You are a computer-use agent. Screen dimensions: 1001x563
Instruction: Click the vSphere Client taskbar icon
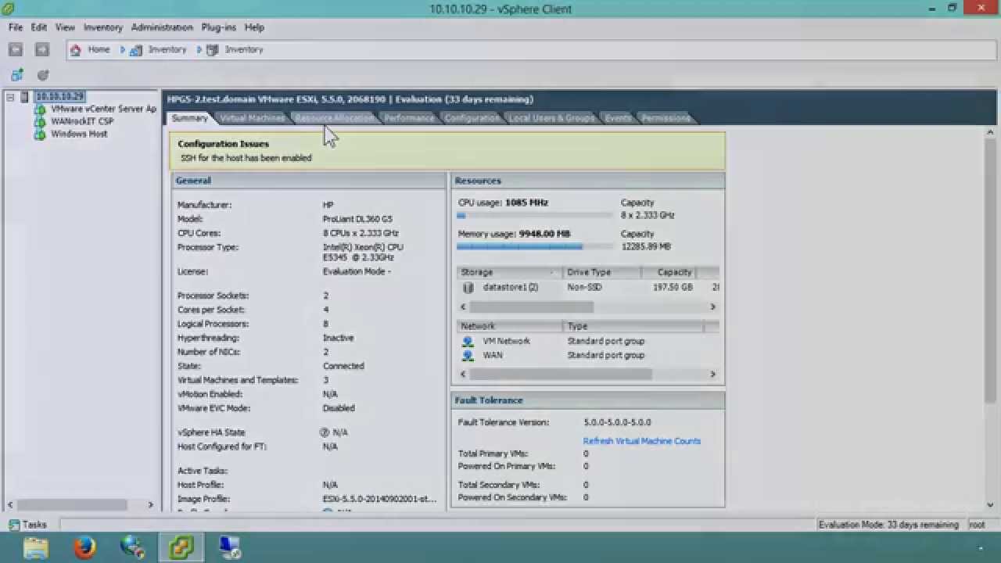click(181, 547)
